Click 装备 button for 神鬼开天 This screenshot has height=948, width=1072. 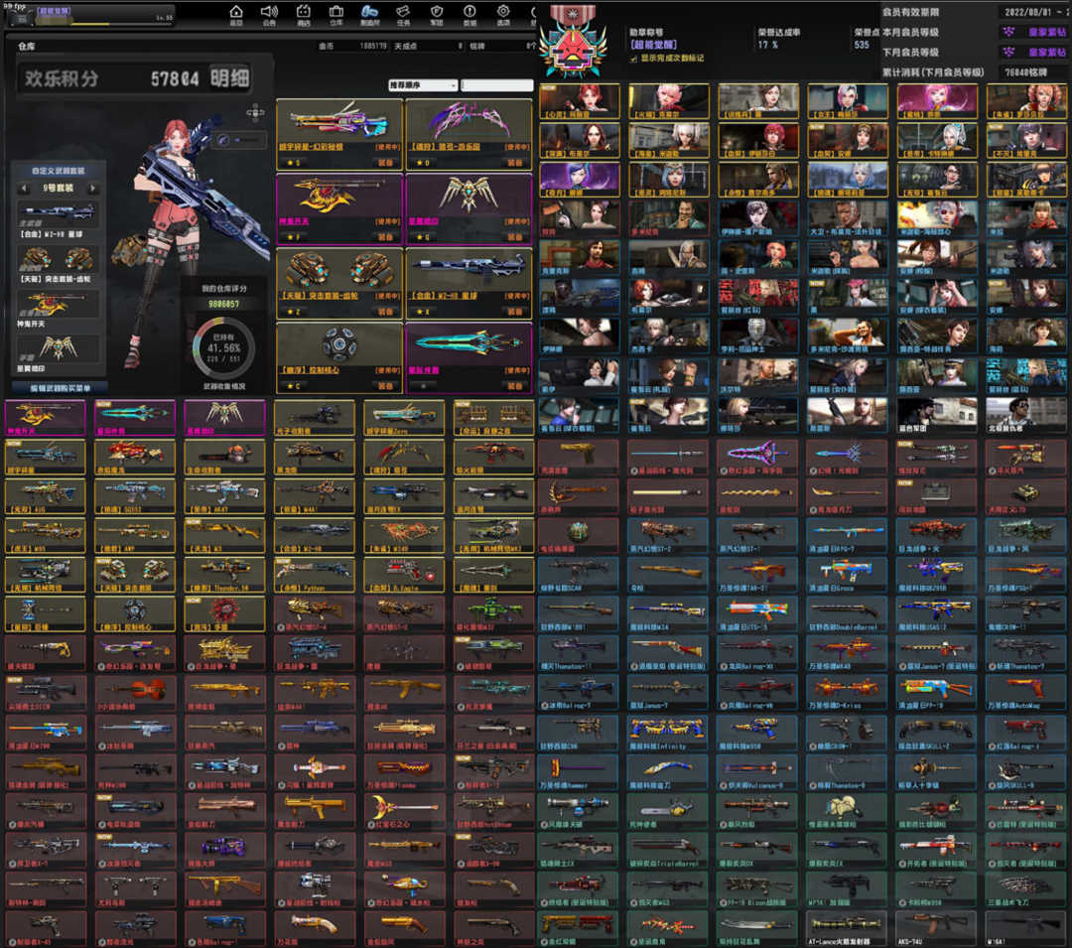385,238
